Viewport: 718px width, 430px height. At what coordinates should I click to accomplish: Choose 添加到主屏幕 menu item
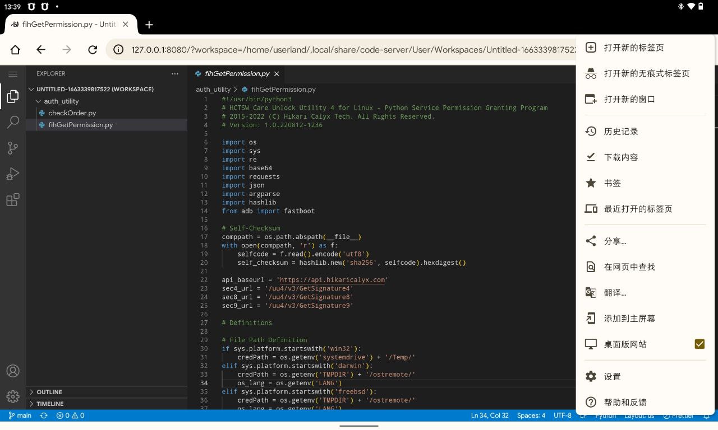645,319
